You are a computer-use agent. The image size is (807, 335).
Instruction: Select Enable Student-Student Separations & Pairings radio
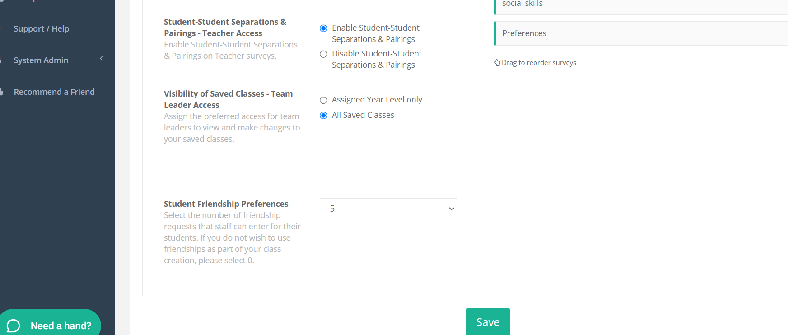323,28
